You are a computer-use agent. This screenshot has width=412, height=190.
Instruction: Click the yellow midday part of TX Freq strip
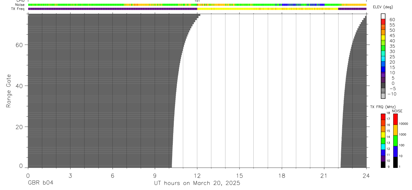(x=268, y=9)
